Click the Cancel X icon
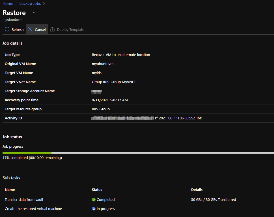 point(30,29)
